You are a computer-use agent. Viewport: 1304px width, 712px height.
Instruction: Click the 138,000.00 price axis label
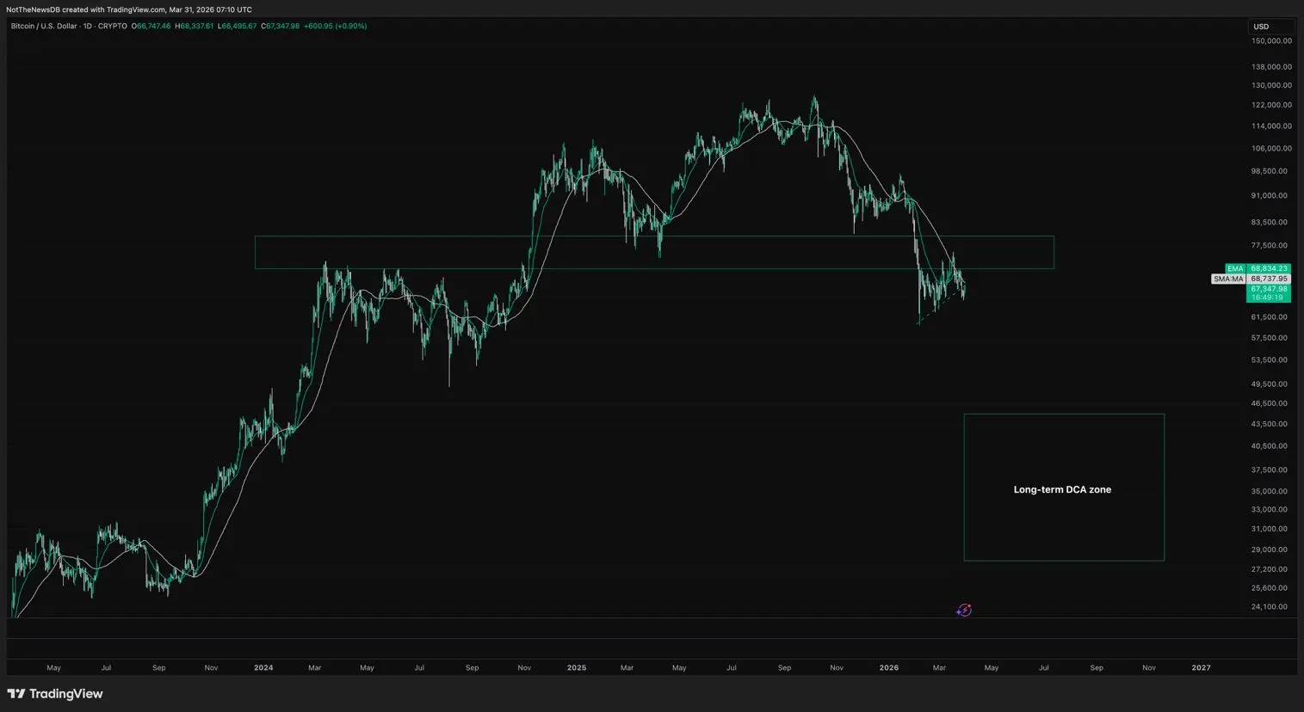[1271, 66]
